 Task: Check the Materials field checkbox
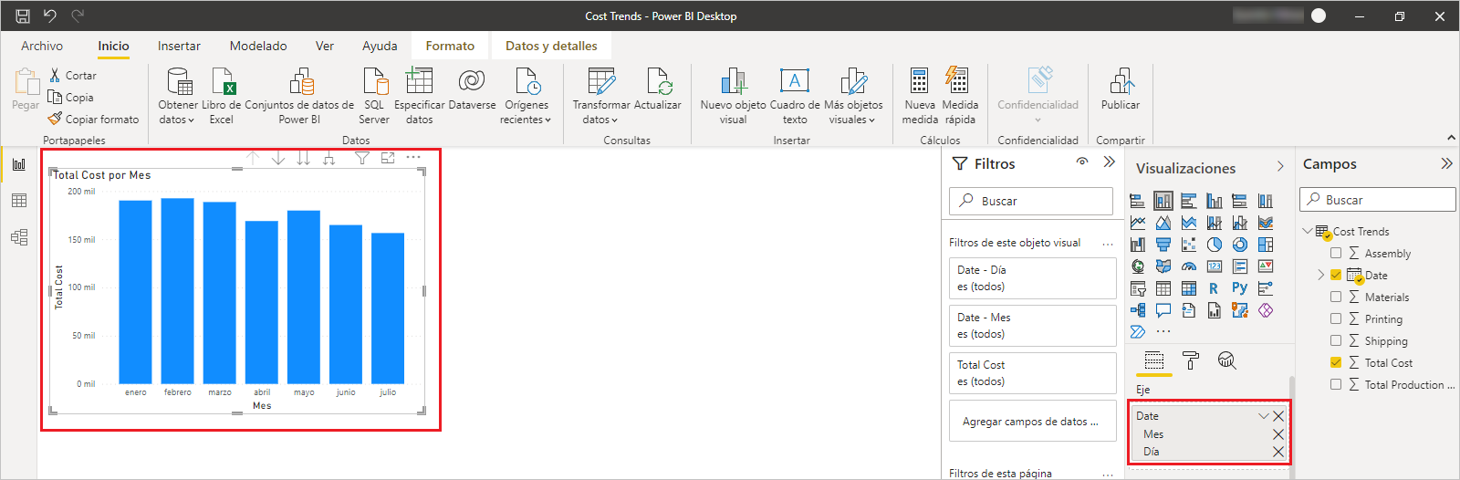pos(1336,297)
